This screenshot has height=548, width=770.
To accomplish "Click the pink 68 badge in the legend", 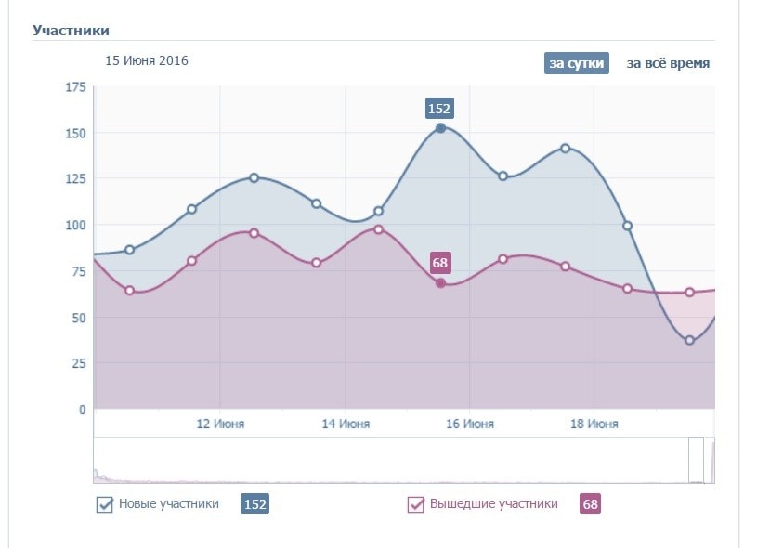I will (x=590, y=504).
